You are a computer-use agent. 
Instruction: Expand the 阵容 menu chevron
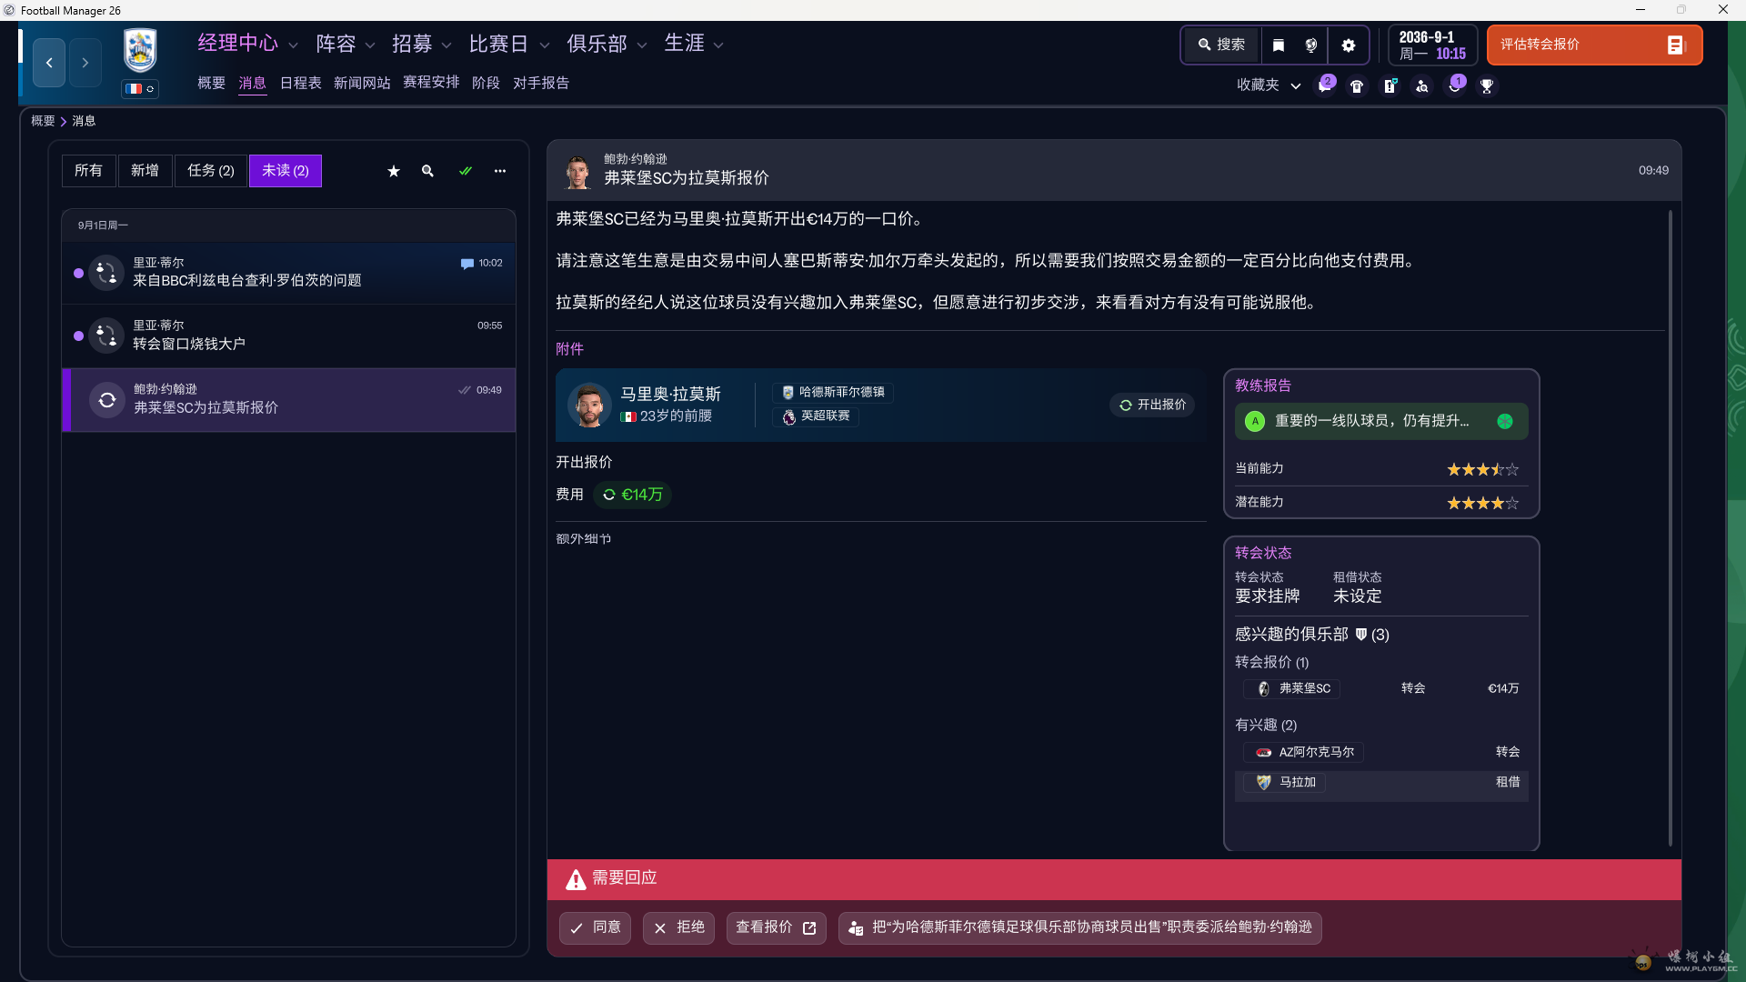pos(370,45)
